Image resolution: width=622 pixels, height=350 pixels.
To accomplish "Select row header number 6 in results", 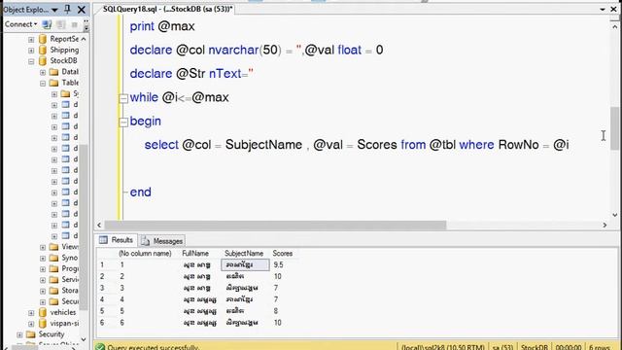I will [102, 323].
